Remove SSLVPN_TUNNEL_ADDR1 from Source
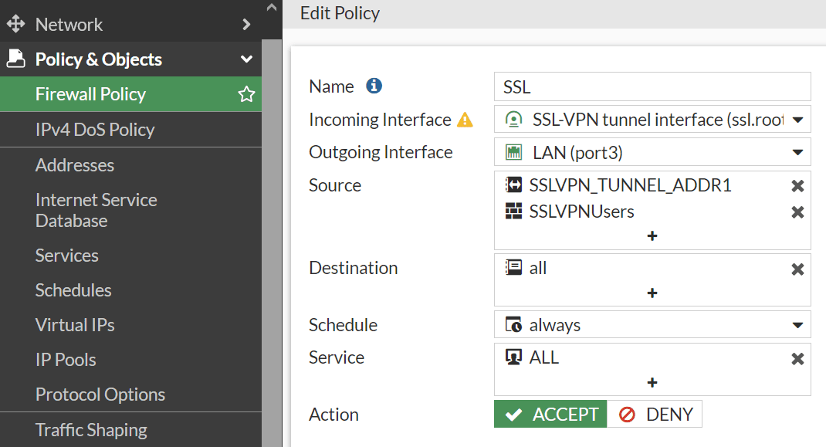Image resolution: width=826 pixels, height=447 pixels. click(x=798, y=186)
